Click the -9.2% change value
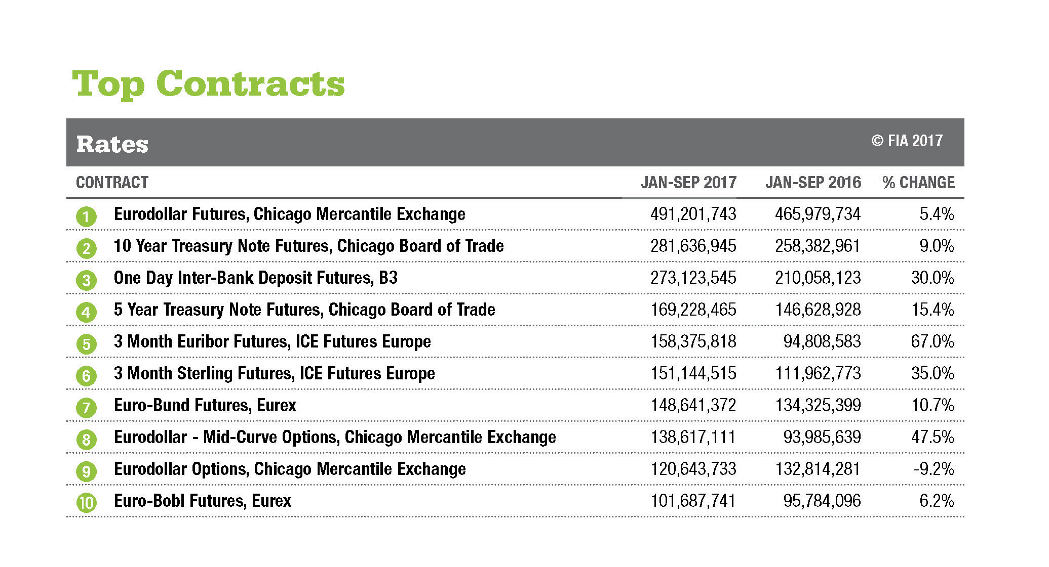Viewport: 1049px width, 567px height. click(934, 469)
